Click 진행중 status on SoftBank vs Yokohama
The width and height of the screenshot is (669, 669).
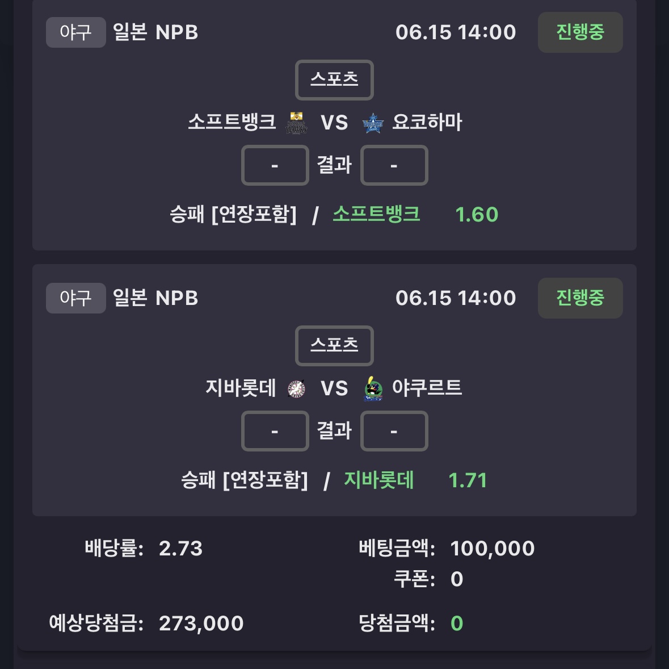pos(580,32)
